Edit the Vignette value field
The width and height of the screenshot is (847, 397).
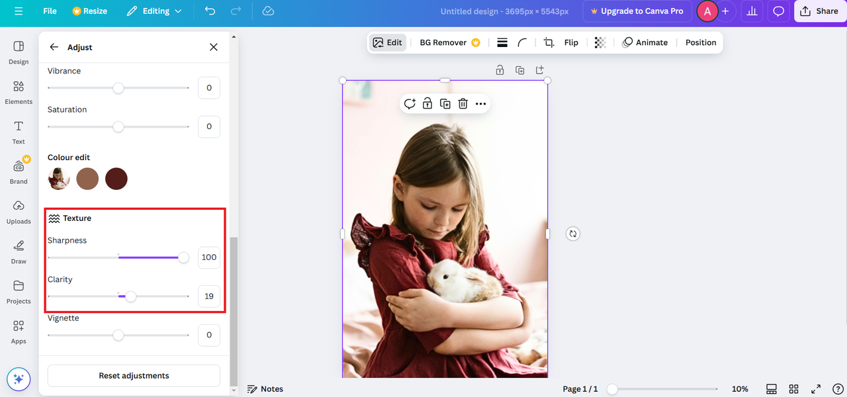point(209,335)
